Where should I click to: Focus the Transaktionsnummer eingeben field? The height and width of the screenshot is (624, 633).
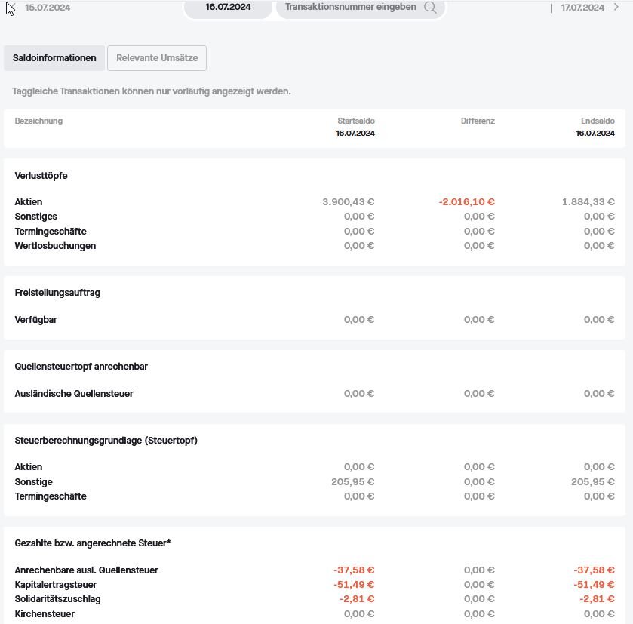[x=350, y=8]
